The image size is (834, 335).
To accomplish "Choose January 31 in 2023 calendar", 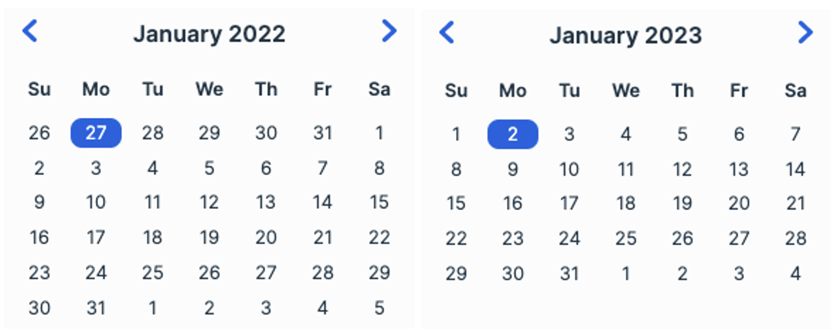I will click(x=569, y=274).
